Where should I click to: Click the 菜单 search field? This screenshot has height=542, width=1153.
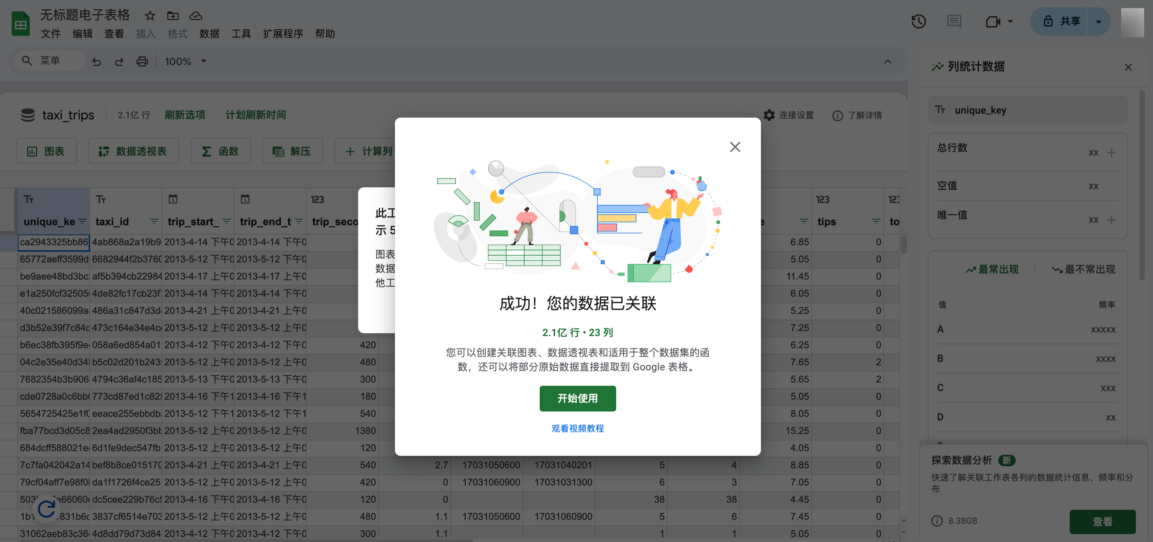click(50, 60)
